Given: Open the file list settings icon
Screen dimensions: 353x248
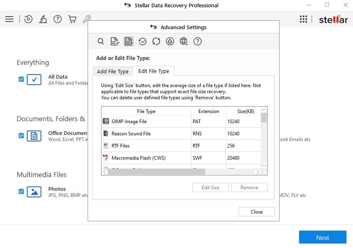Looking at the screenshot, I should (114, 41).
